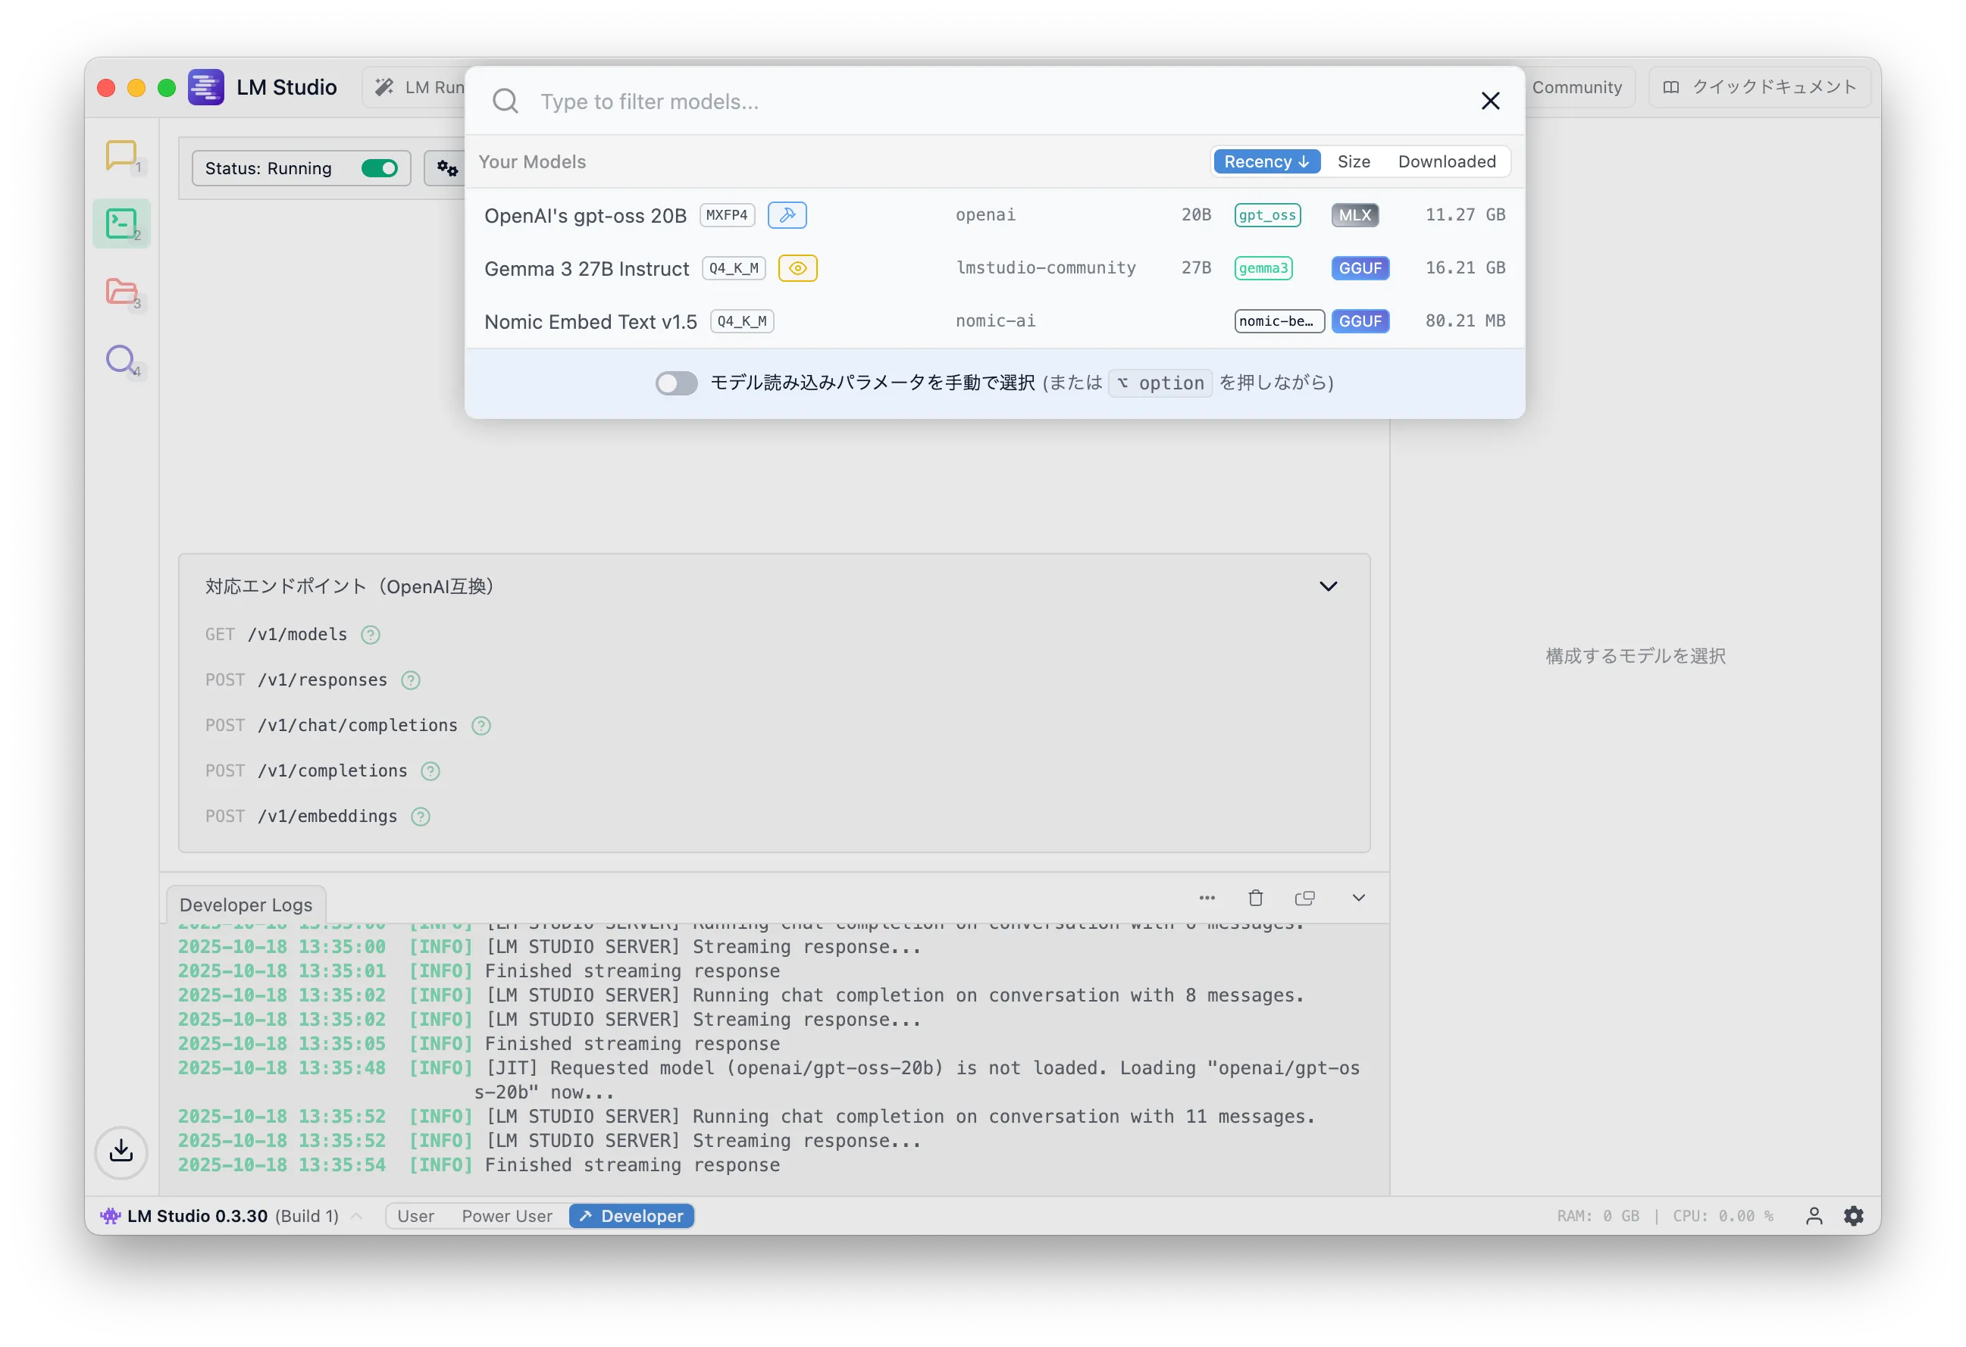Clear developer logs with trash icon
1966x1347 pixels.
pos(1255,898)
